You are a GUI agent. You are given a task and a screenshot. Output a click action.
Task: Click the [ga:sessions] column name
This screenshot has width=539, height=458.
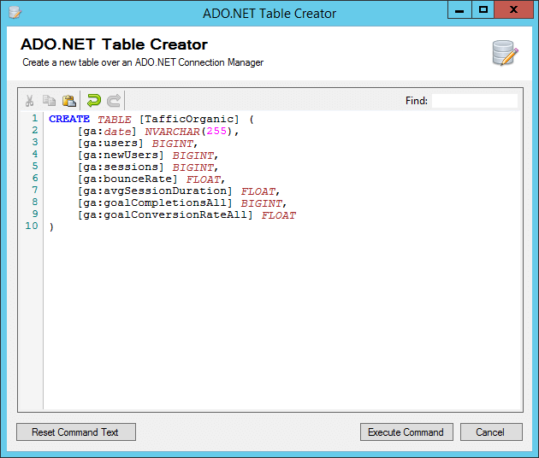click(x=121, y=167)
